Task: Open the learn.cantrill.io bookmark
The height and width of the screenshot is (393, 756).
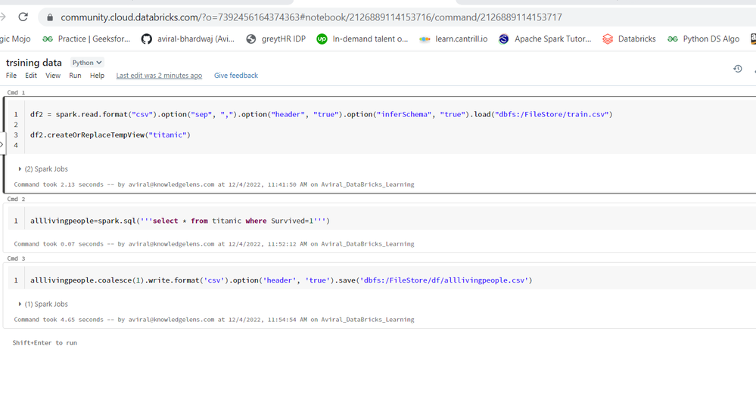Action: point(453,39)
